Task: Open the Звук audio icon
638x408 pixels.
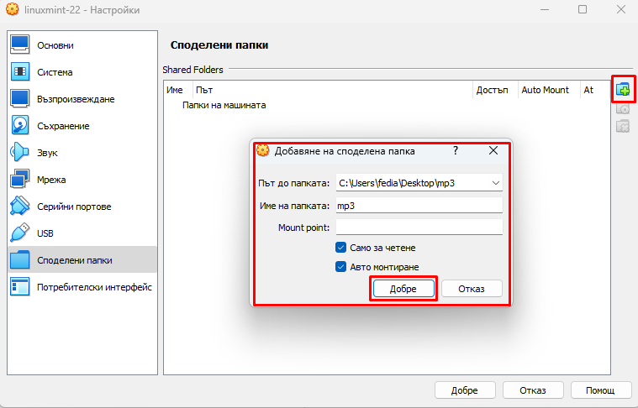Action: pyautogui.click(x=20, y=153)
